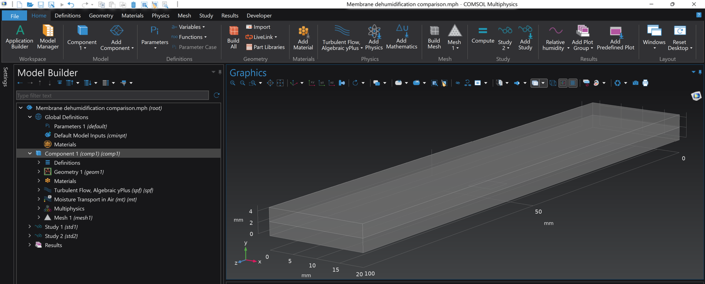This screenshot has height=284, width=705.
Task: Pin the Model Builder panel
Action: 220,72
